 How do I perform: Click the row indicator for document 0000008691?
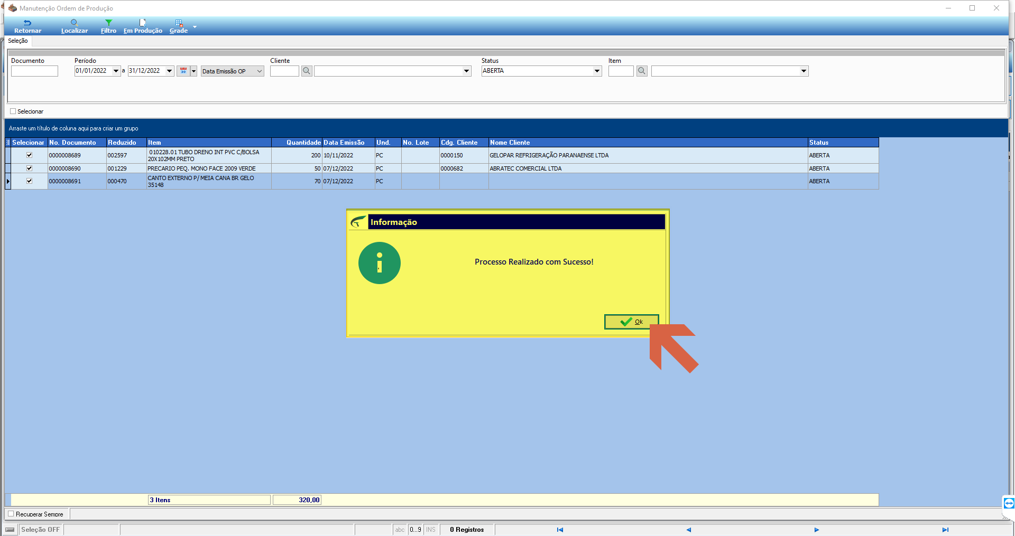[x=8, y=181]
